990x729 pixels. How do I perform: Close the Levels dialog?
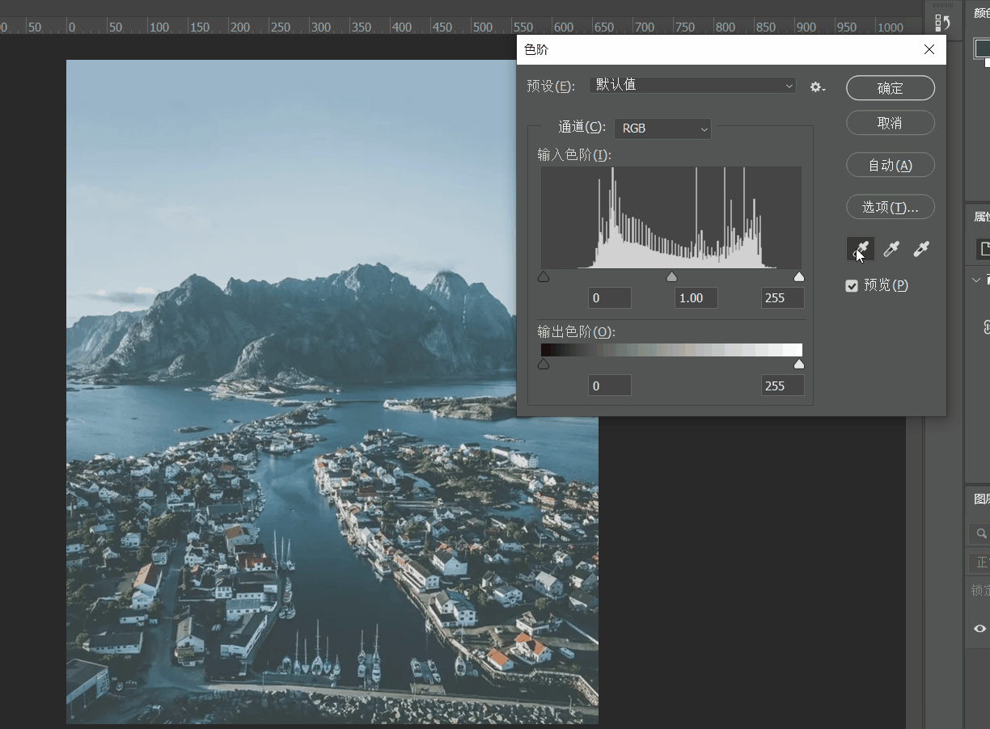(929, 49)
